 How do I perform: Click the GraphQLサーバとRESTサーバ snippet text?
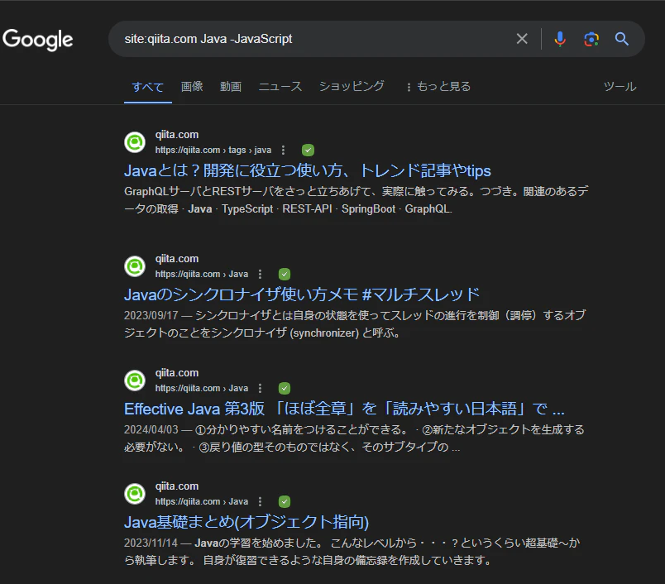pos(356,200)
